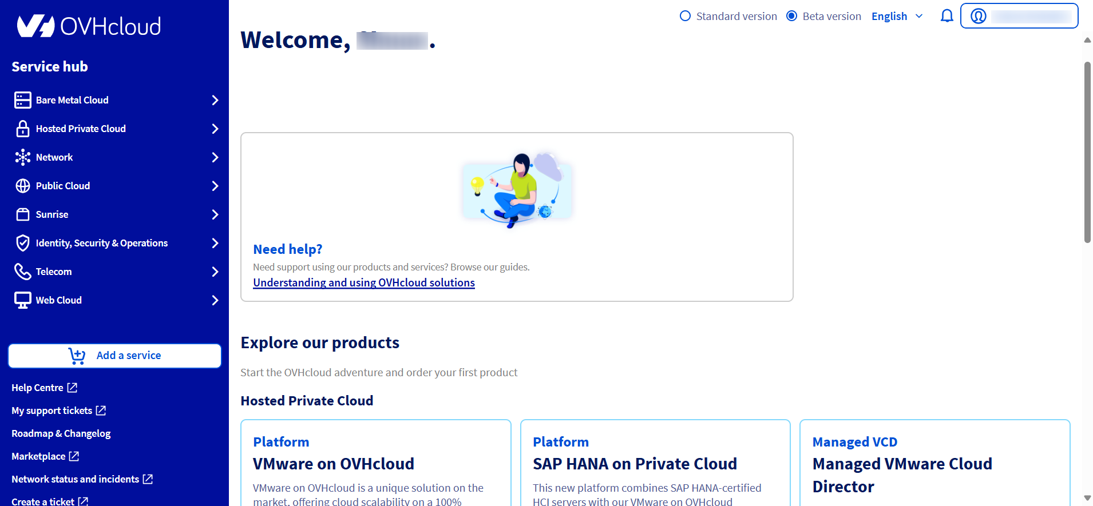Expand the Sunrise chevron

click(x=215, y=214)
